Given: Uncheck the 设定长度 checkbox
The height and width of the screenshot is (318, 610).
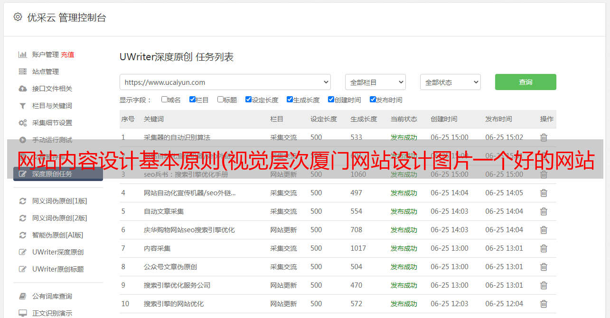Looking at the screenshot, I should 248,100.
